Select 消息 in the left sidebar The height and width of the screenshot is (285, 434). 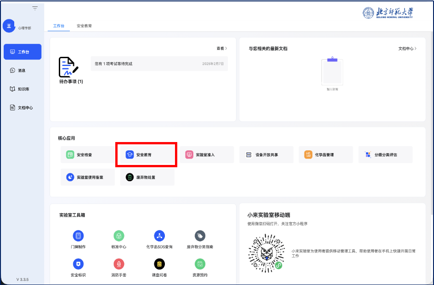[22, 71]
